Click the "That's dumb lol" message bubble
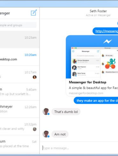This screenshot has width=118, height=156. [66, 112]
